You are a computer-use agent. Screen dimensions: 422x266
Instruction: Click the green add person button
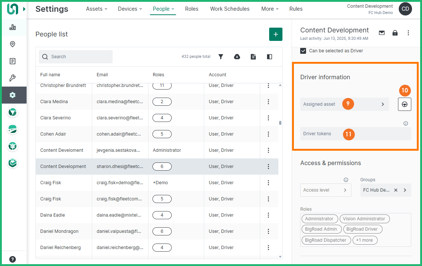tap(275, 34)
